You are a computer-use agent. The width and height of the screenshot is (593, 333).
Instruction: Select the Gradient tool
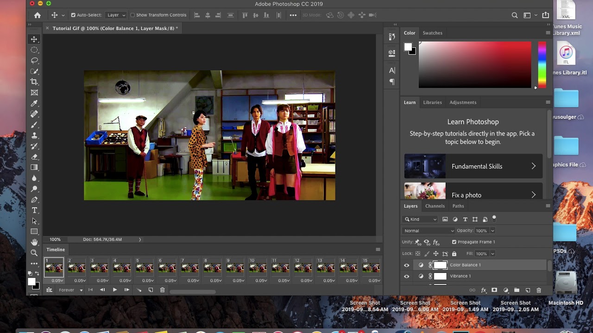coord(34,167)
